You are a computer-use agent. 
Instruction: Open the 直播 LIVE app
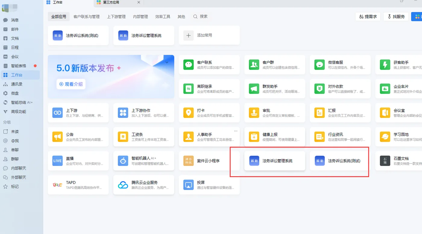pyautogui.click(x=78, y=161)
